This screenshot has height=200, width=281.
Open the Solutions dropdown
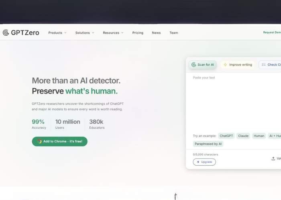(85, 33)
